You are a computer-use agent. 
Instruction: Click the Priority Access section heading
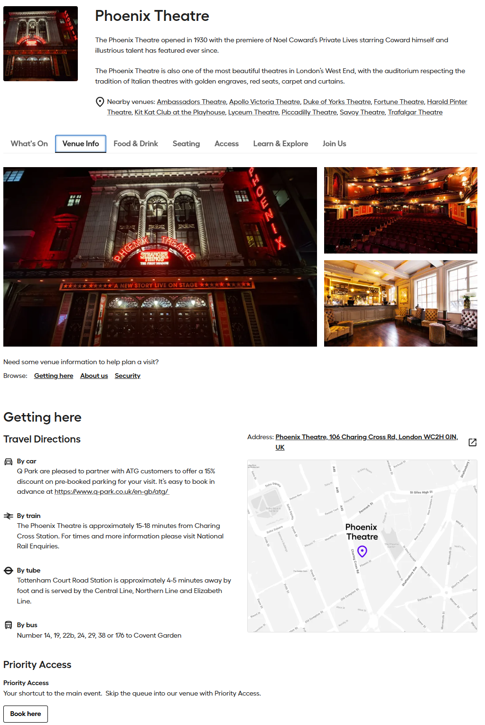point(37,665)
